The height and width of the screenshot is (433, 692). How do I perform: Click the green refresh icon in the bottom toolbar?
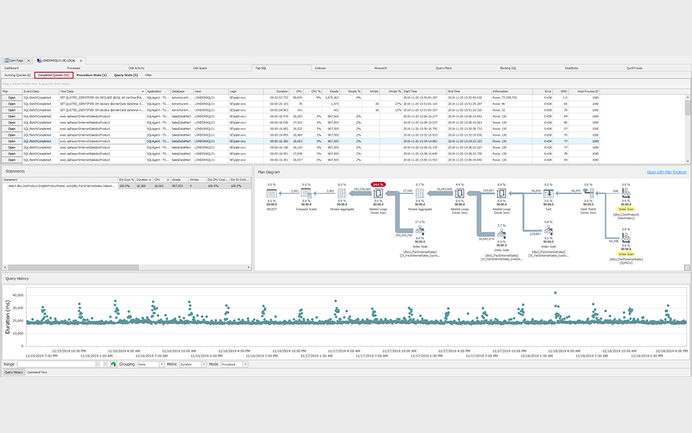tap(112, 364)
